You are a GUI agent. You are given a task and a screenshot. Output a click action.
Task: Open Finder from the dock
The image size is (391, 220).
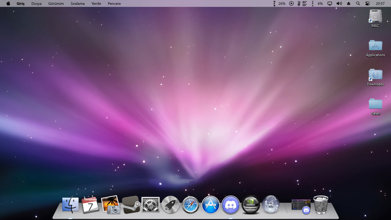(70, 205)
